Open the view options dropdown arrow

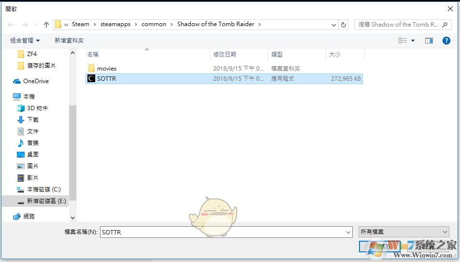point(413,41)
